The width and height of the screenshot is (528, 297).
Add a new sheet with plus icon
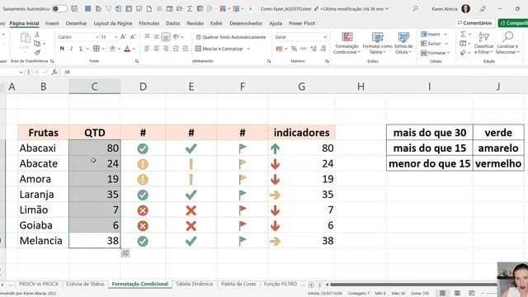(x=311, y=285)
